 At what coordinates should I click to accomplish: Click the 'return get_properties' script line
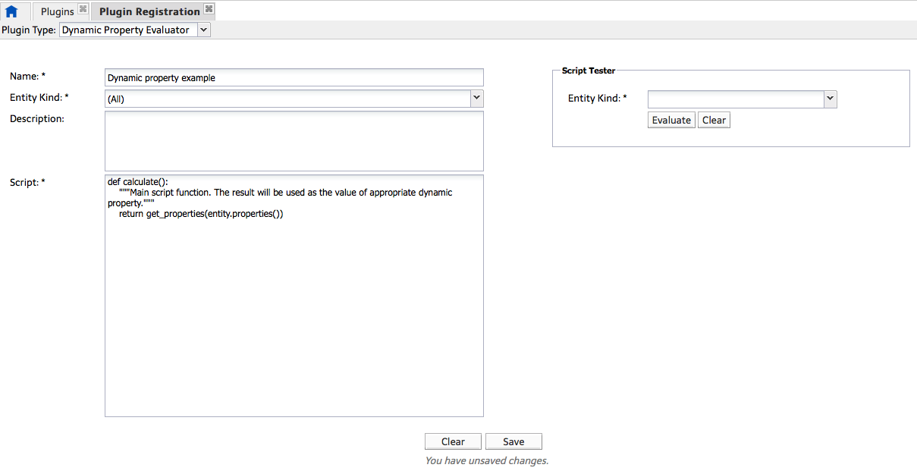tap(201, 214)
